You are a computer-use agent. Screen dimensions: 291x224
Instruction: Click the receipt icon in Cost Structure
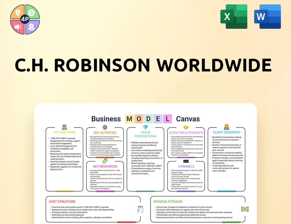(140, 209)
